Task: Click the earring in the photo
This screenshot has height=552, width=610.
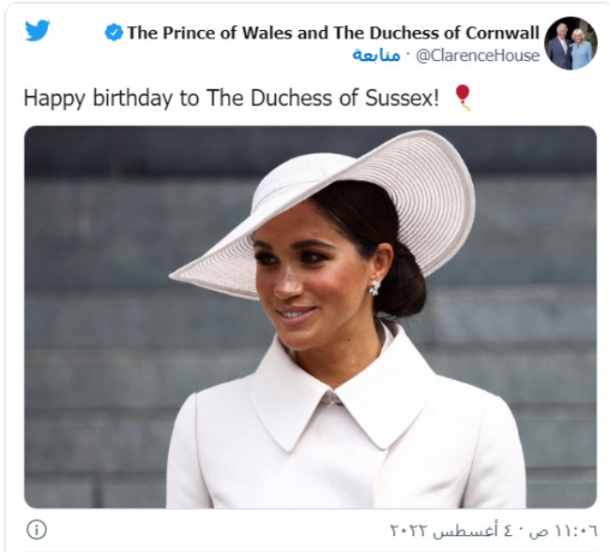Action: [374, 287]
